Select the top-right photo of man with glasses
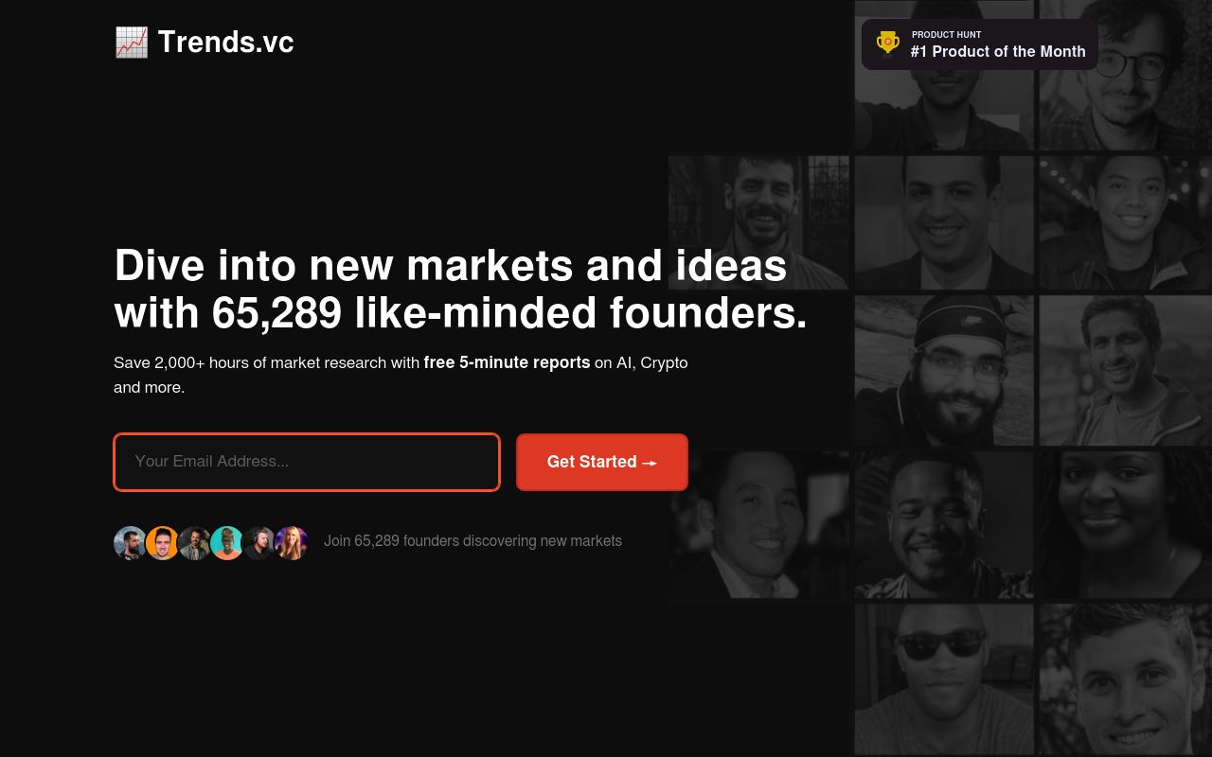Image resolution: width=1212 pixels, height=757 pixels. 1126,75
